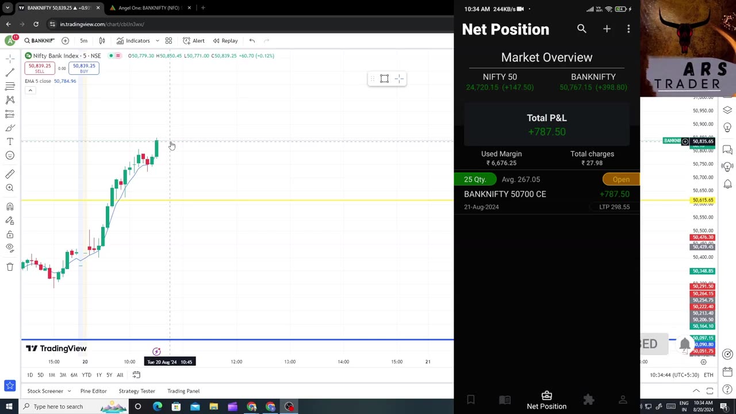Screen dimensions: 736x414
Task: Open the emoji icons tool
Action: coord(10,155)
